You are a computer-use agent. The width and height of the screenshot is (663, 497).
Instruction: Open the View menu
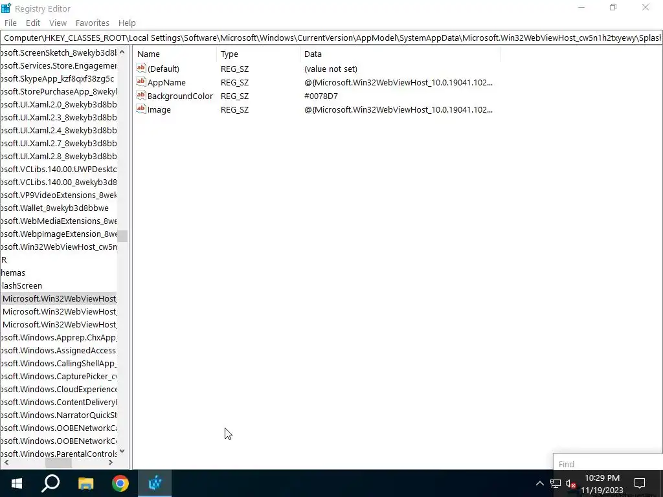click(x=58, y=23)
